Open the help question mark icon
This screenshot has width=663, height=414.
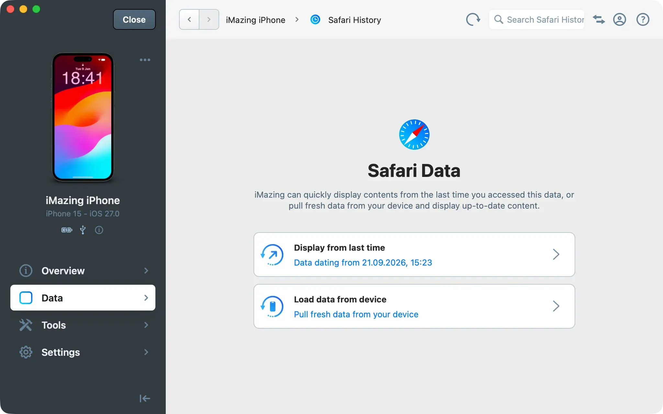click(x=643, y=19)
